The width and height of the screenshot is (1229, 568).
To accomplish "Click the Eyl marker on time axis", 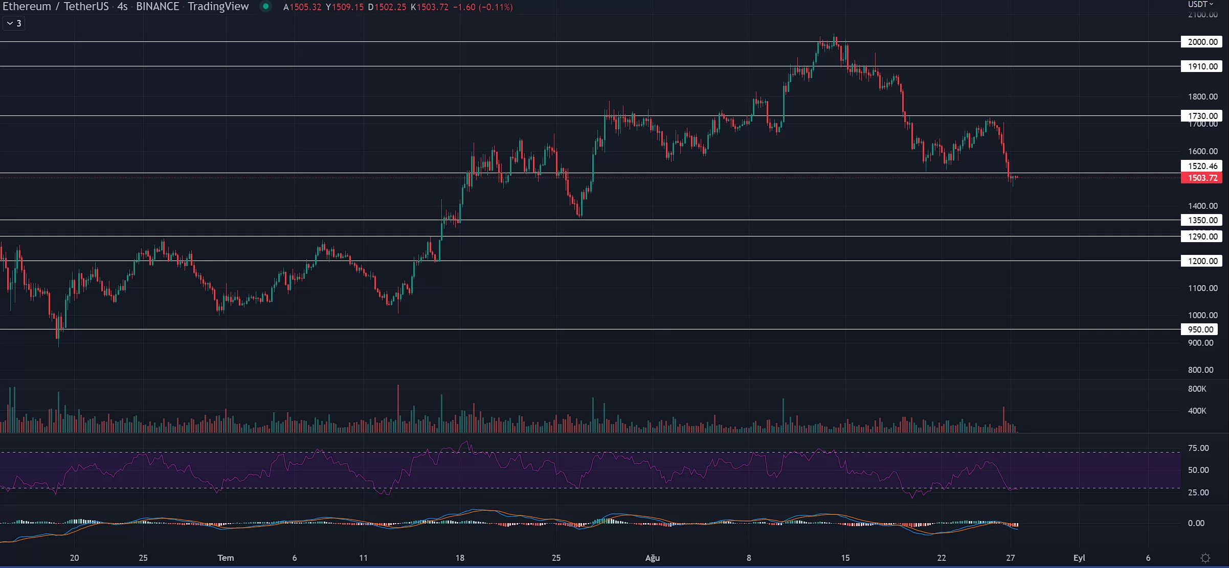I will [1079, 558].
